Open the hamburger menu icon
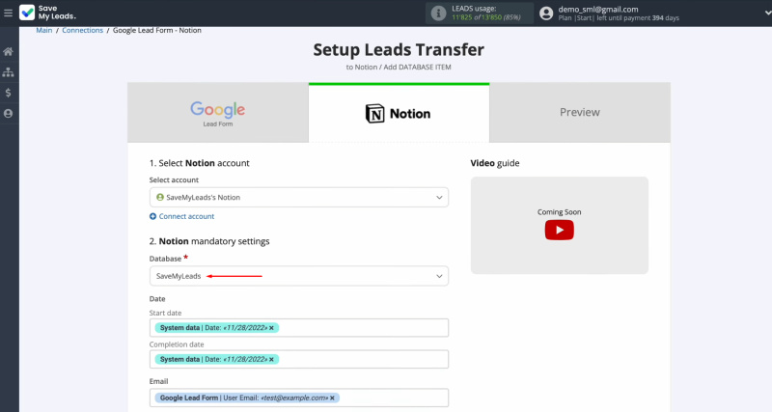The height and width of the screenshot is (412, 772). [x=9, y=14]
